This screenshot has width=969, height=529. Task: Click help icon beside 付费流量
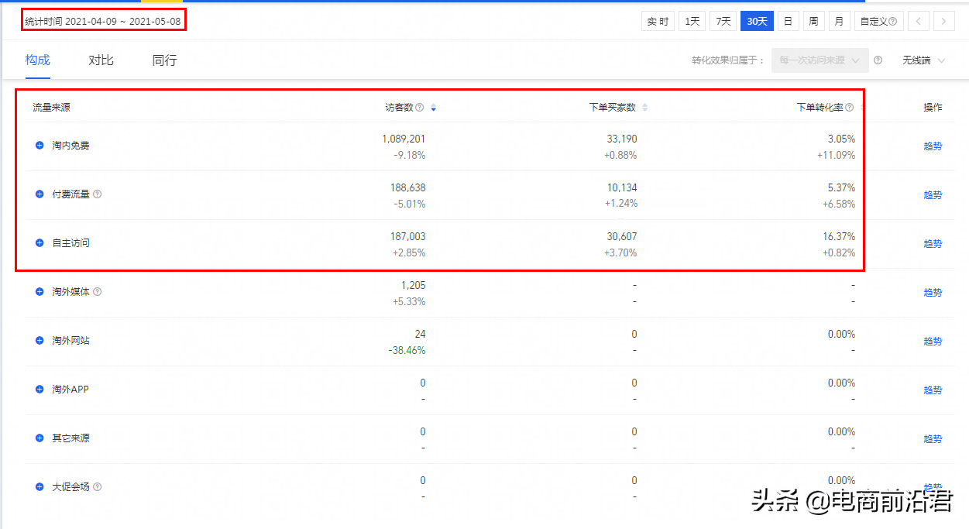click(98, 194)
